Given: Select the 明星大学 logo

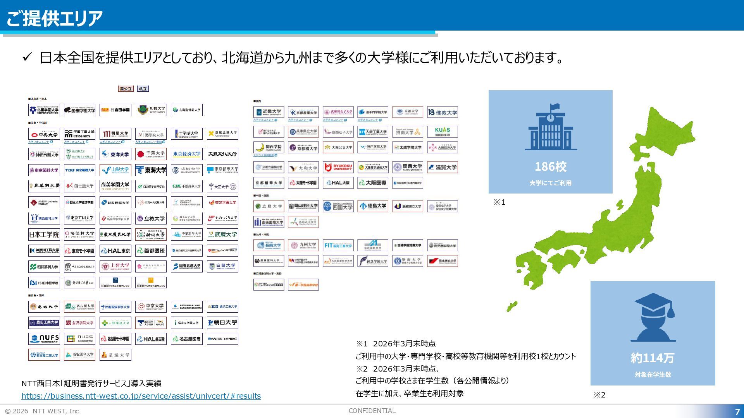Looking at the screenshot, I should pyautogui.click(x=115, y=134).
